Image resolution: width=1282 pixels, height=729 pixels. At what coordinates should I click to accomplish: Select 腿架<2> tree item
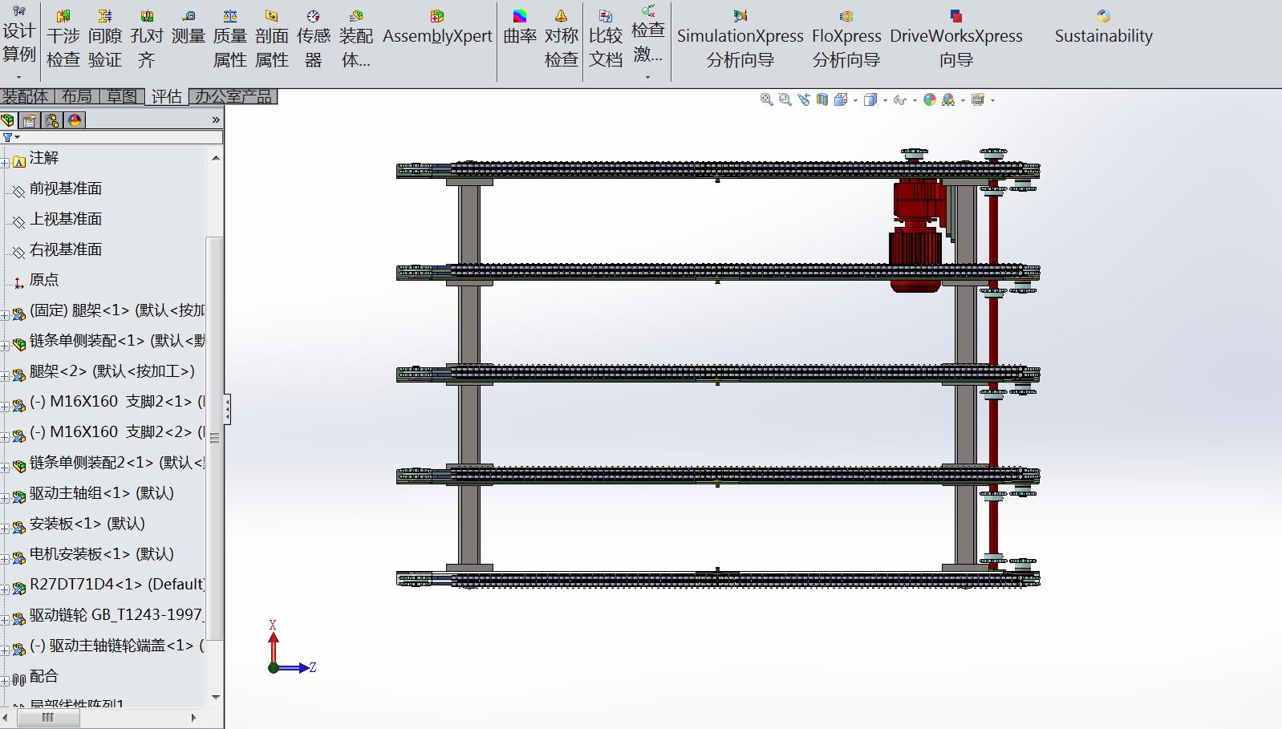[x=112, y=371]
